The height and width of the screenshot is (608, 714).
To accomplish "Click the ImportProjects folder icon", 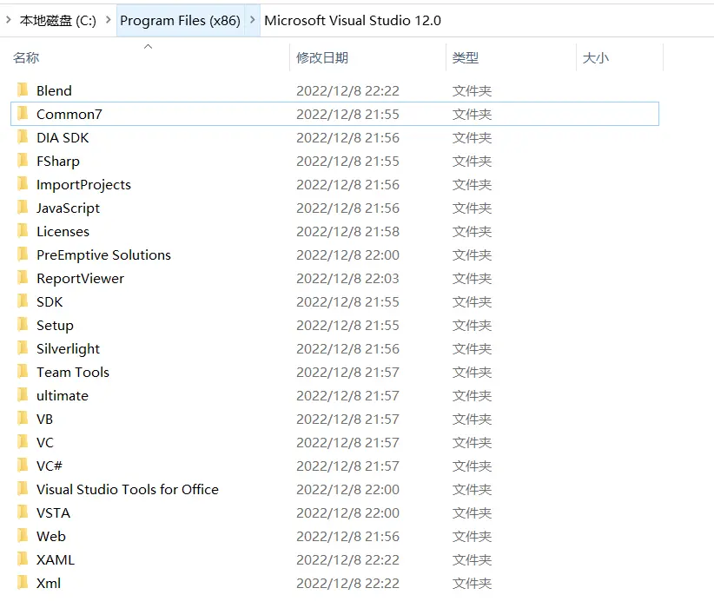I will tap(23, 183).
